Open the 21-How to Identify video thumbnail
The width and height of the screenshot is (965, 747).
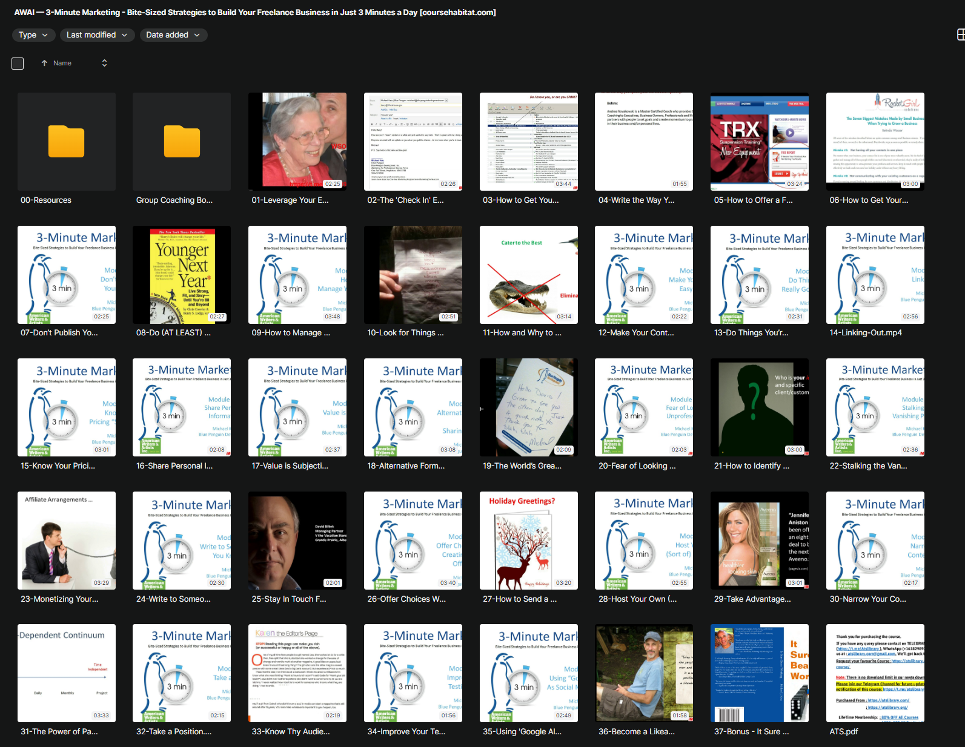click(x=759, y=407)
